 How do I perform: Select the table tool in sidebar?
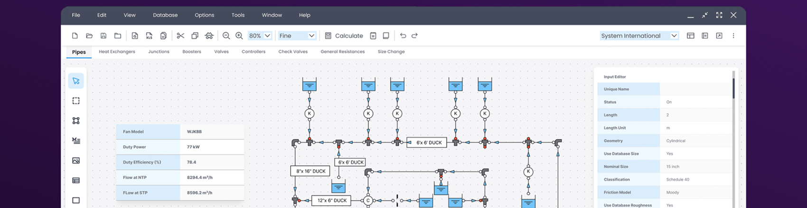tap(76, 180)
